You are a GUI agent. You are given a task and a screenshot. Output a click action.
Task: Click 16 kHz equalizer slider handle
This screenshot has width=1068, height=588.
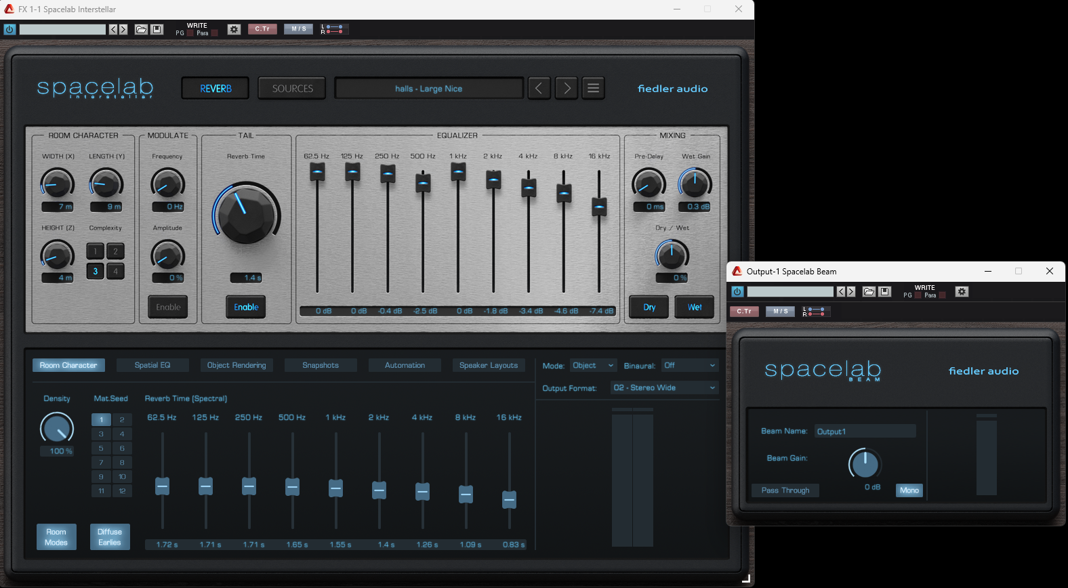click(599, 206)
